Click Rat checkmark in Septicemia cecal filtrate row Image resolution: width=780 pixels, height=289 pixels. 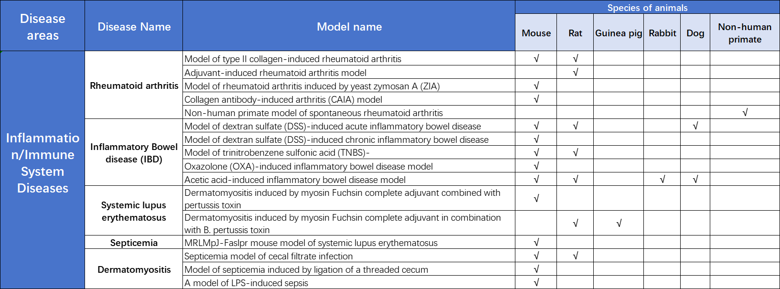(575, 256)
